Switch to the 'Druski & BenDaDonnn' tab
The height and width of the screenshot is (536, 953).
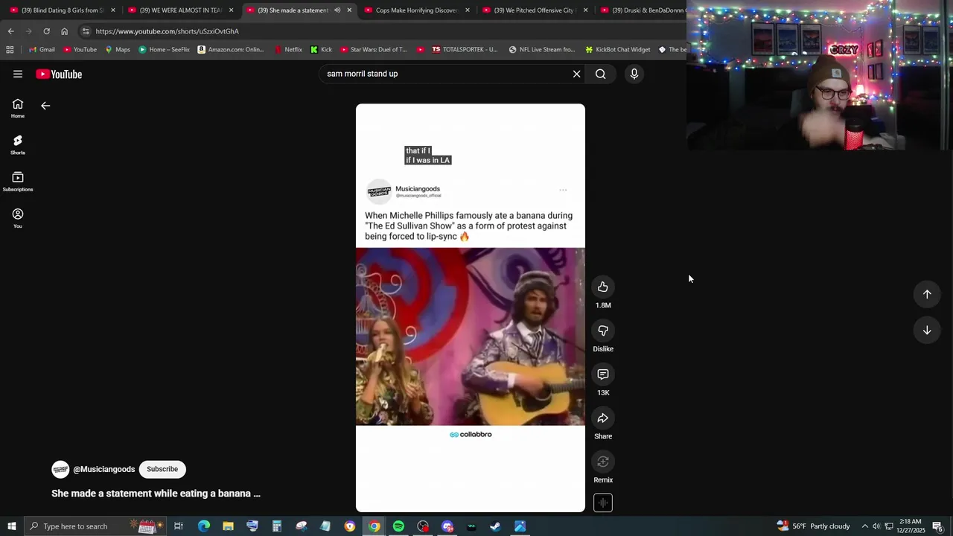coord(644,10)
